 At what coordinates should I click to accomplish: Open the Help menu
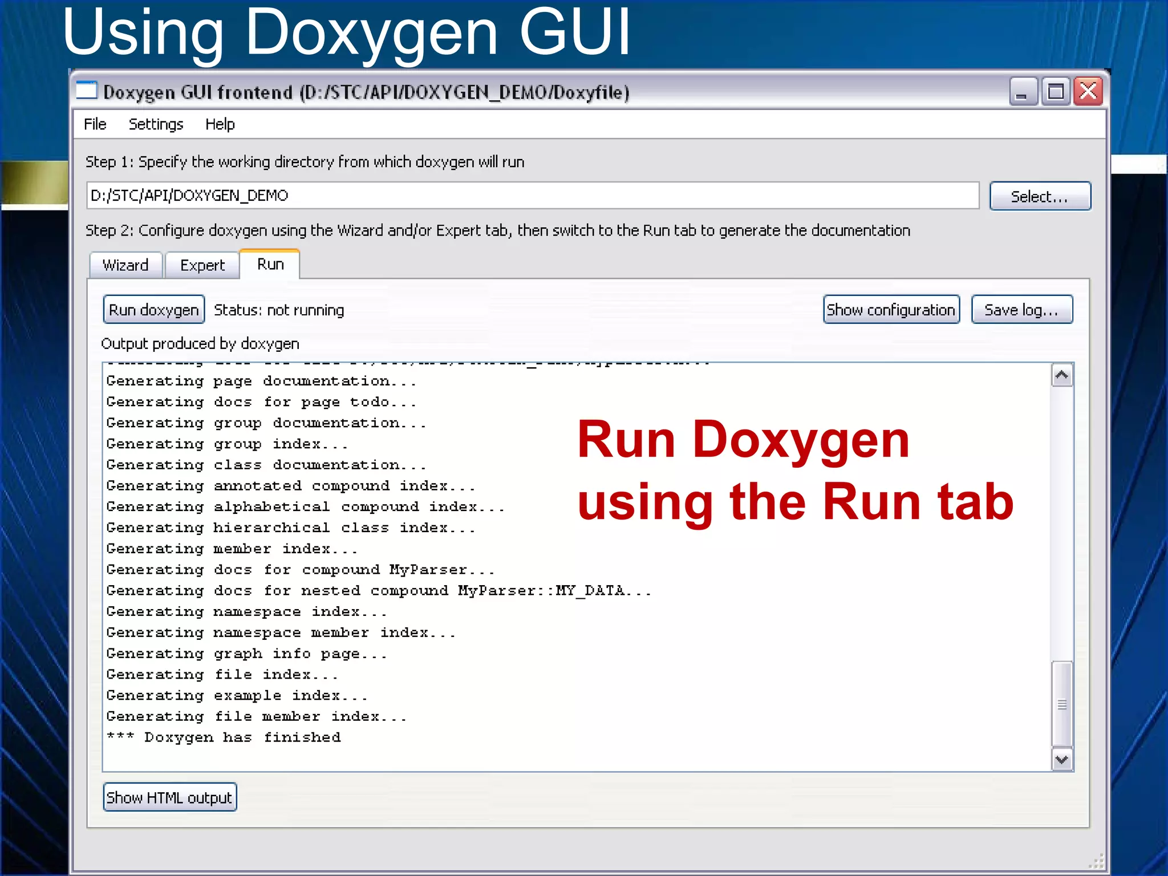tap(220, 124)
